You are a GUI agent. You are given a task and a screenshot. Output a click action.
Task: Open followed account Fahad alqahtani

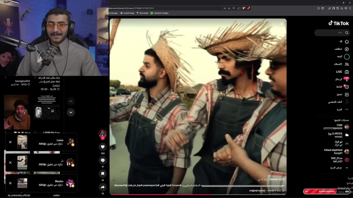click(337, 152)
